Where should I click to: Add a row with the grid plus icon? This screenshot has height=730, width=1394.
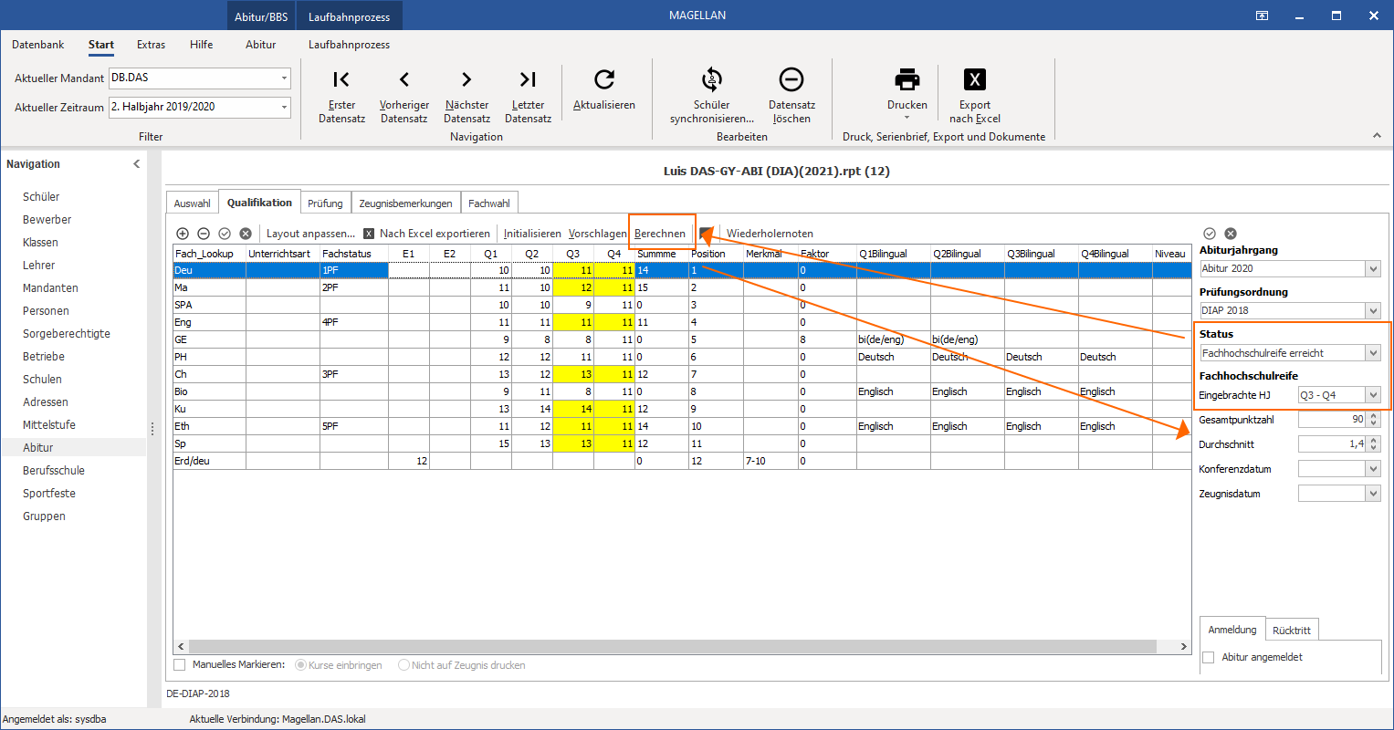tap(183, 234)
